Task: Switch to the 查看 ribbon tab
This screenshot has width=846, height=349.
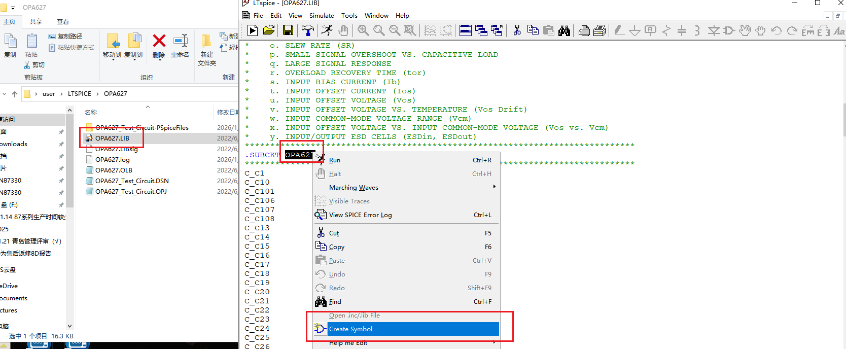Action: tap(63, 21)
